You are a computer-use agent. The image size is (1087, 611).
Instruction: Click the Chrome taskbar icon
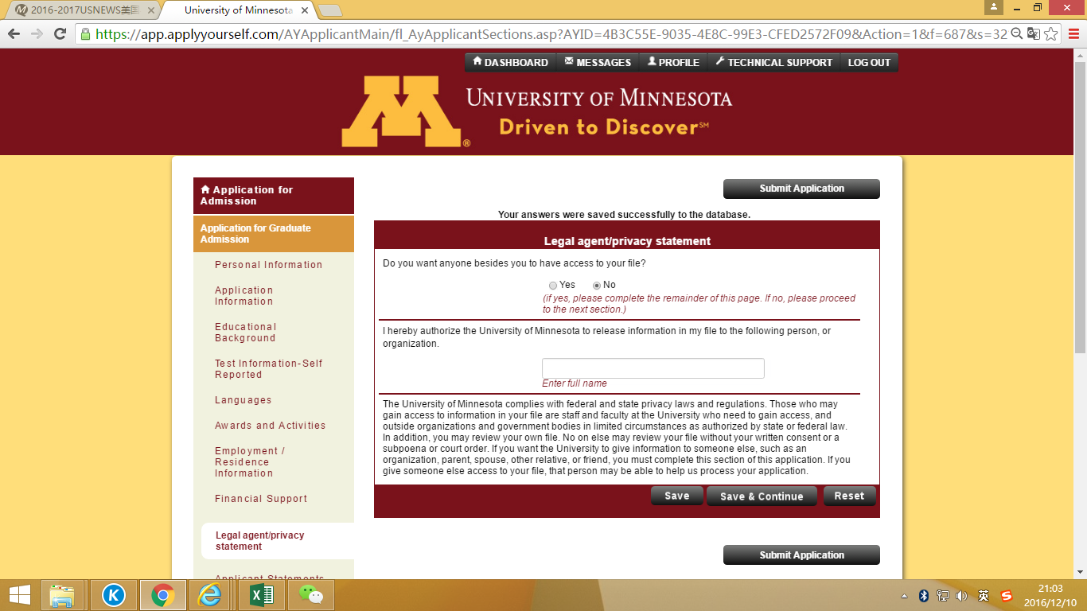(163, 595)
